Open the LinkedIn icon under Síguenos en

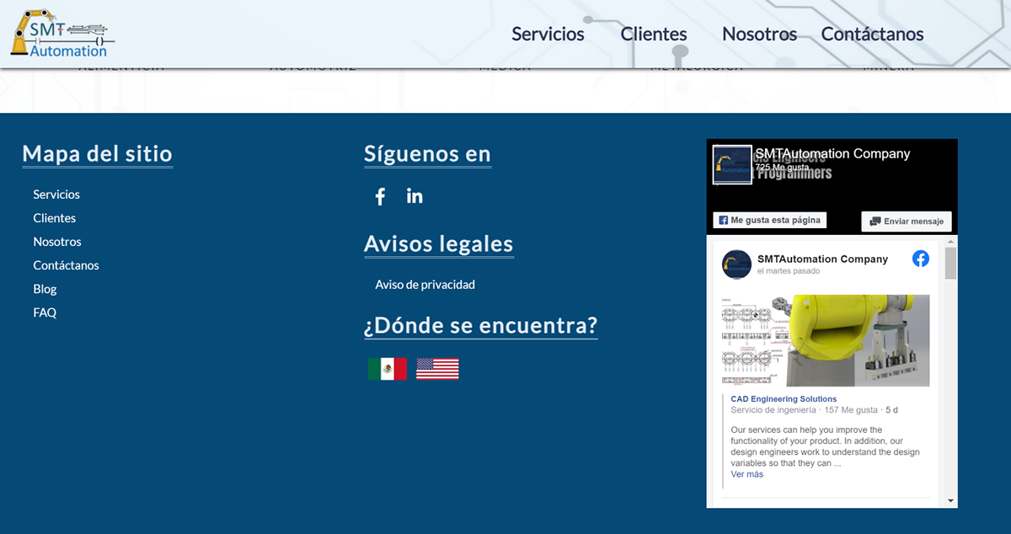(x=415, y=196)
